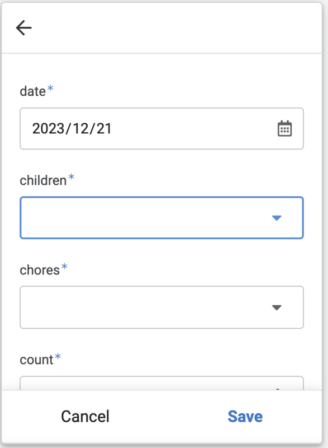
Task: Click the date field label
Action: click(x=33, y=91)
